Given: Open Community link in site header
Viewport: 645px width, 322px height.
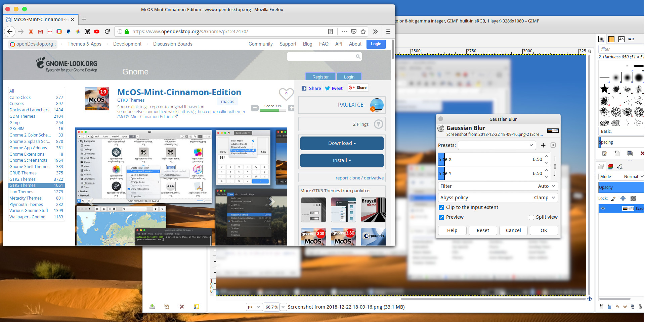Looking at the screenshot, I should click(x=261, y=44).
